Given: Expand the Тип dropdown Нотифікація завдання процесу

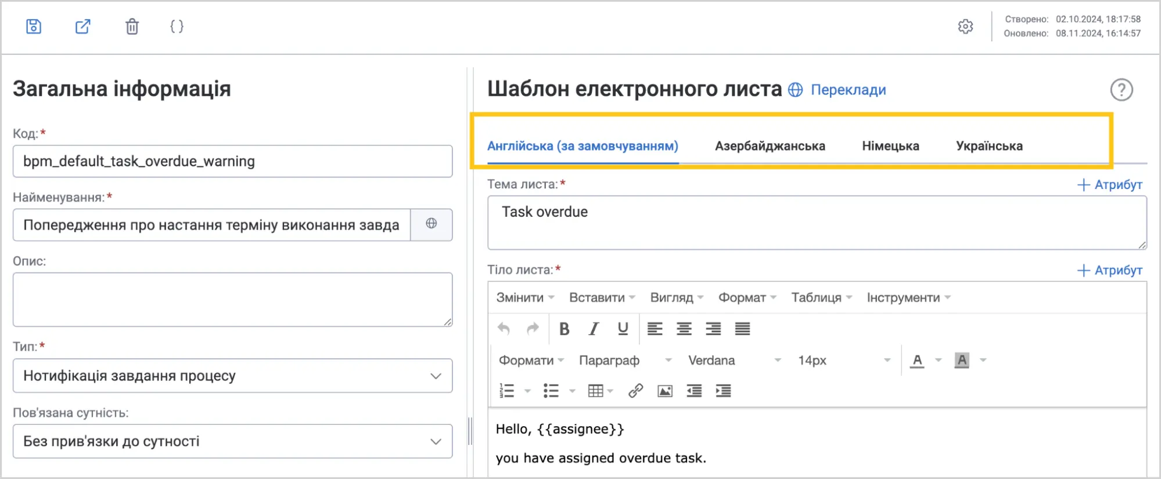Looking at the screenshot, I should pos(232,376).
